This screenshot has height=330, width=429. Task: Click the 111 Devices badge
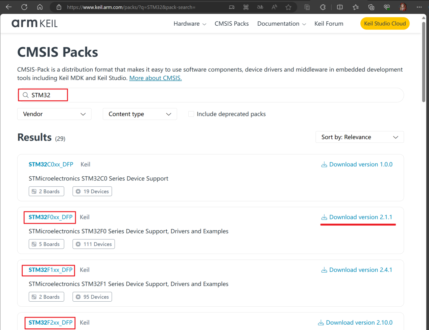(94, 244)
